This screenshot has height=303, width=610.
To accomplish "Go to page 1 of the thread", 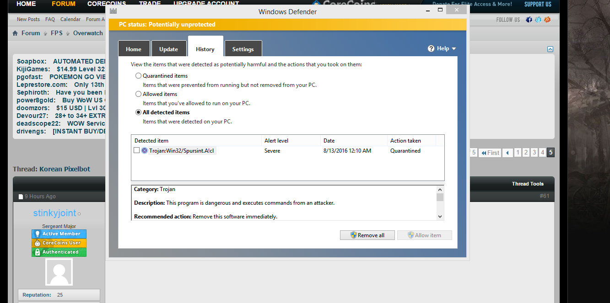I will point(518,153).
